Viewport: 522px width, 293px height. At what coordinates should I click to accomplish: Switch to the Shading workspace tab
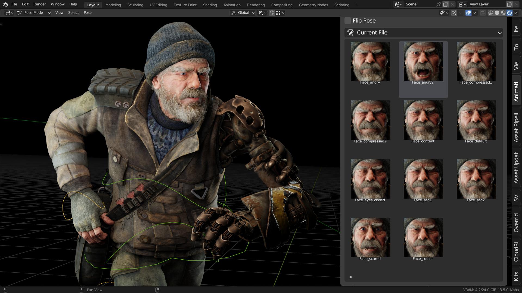click(210, 5)
